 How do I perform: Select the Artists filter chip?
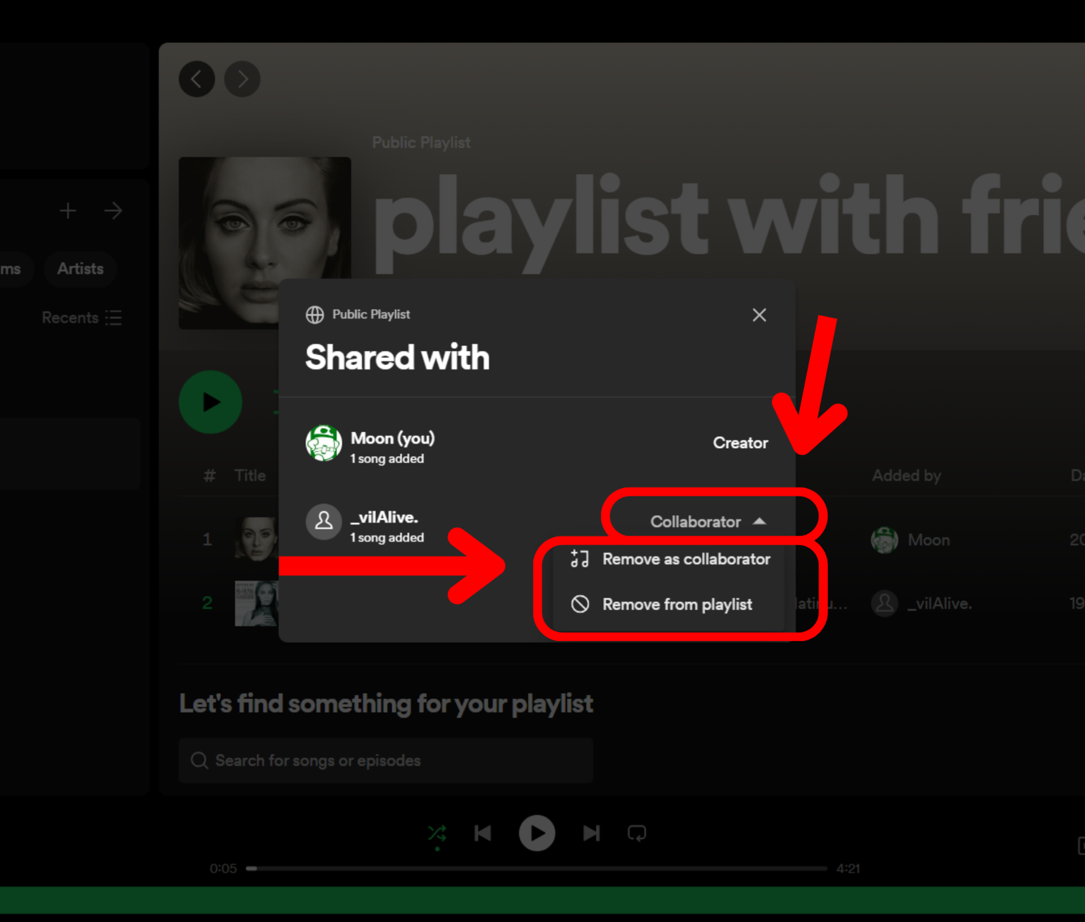(x=80, y=269)
